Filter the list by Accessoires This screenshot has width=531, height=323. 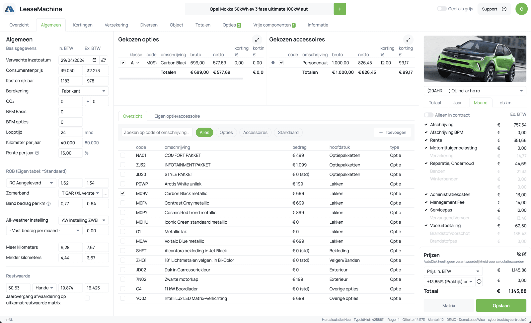[x=255, y=132]
